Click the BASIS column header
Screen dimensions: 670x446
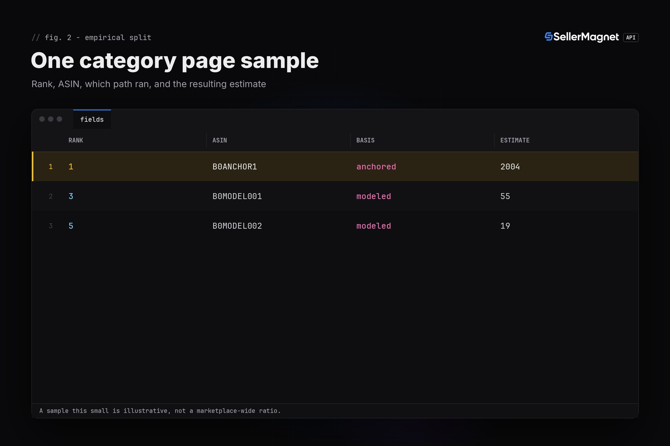[x=366, y=140]
